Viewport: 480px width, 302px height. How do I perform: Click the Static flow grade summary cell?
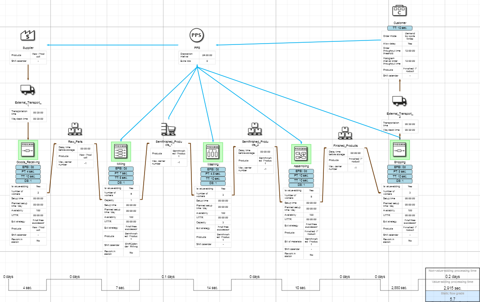coord(452,293)
